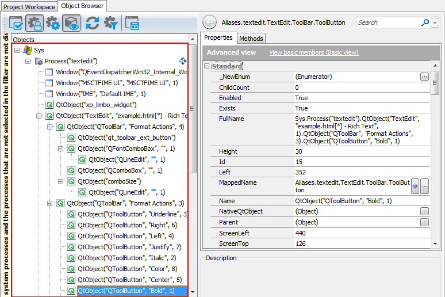The image size is (445, 297).
Task: Collapse the QFontComboBox tree node
Action: pyautogui.click(x=60, y=148)
